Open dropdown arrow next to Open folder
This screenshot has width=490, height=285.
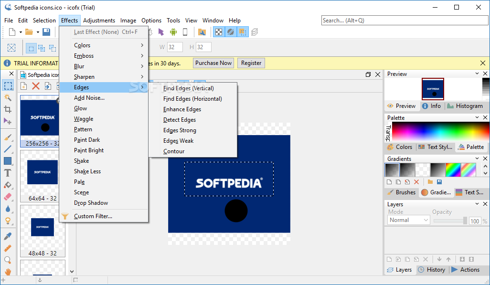tap(38, 32)
